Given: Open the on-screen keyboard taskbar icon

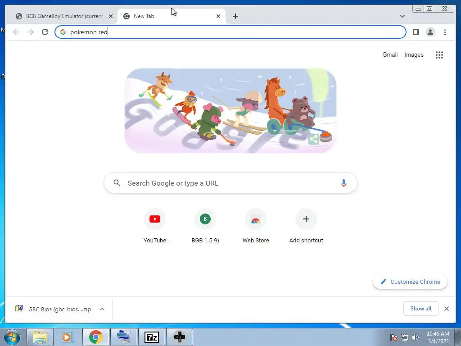Looking at the screenshot, I should tap(124, 337).
